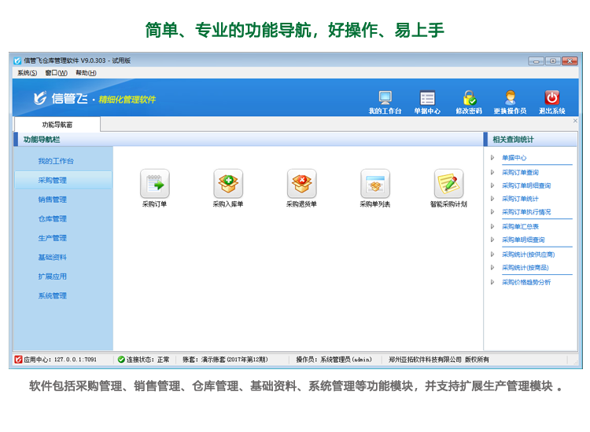590x432 pixels.
Task: Click the 功能导航栏 panel header
Action: (x=249, y=140)
